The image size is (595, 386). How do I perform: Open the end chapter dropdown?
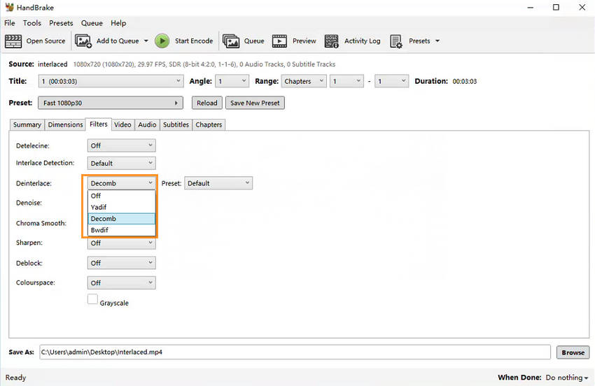391,81
